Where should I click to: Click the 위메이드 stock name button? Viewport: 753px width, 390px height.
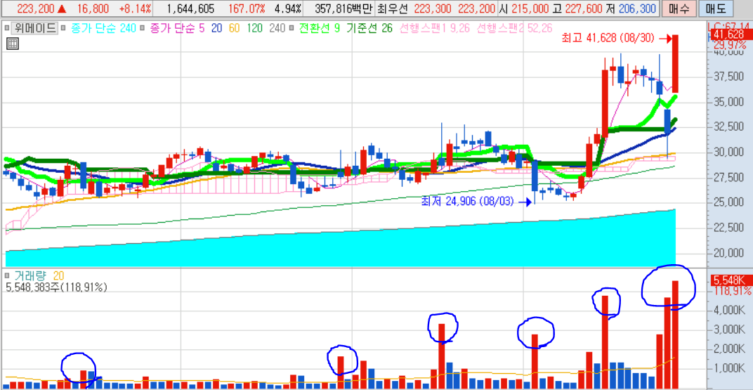point(34,28)
